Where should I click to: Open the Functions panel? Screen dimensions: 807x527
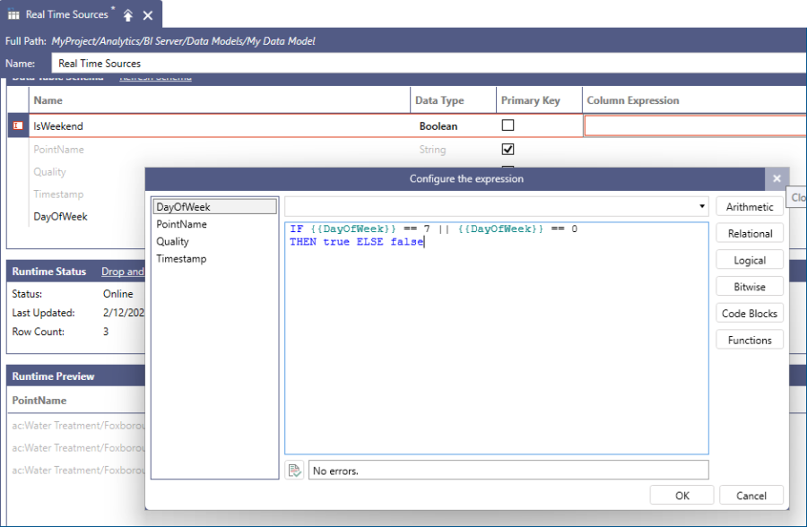pyautogui.click(x=750, y=339)
